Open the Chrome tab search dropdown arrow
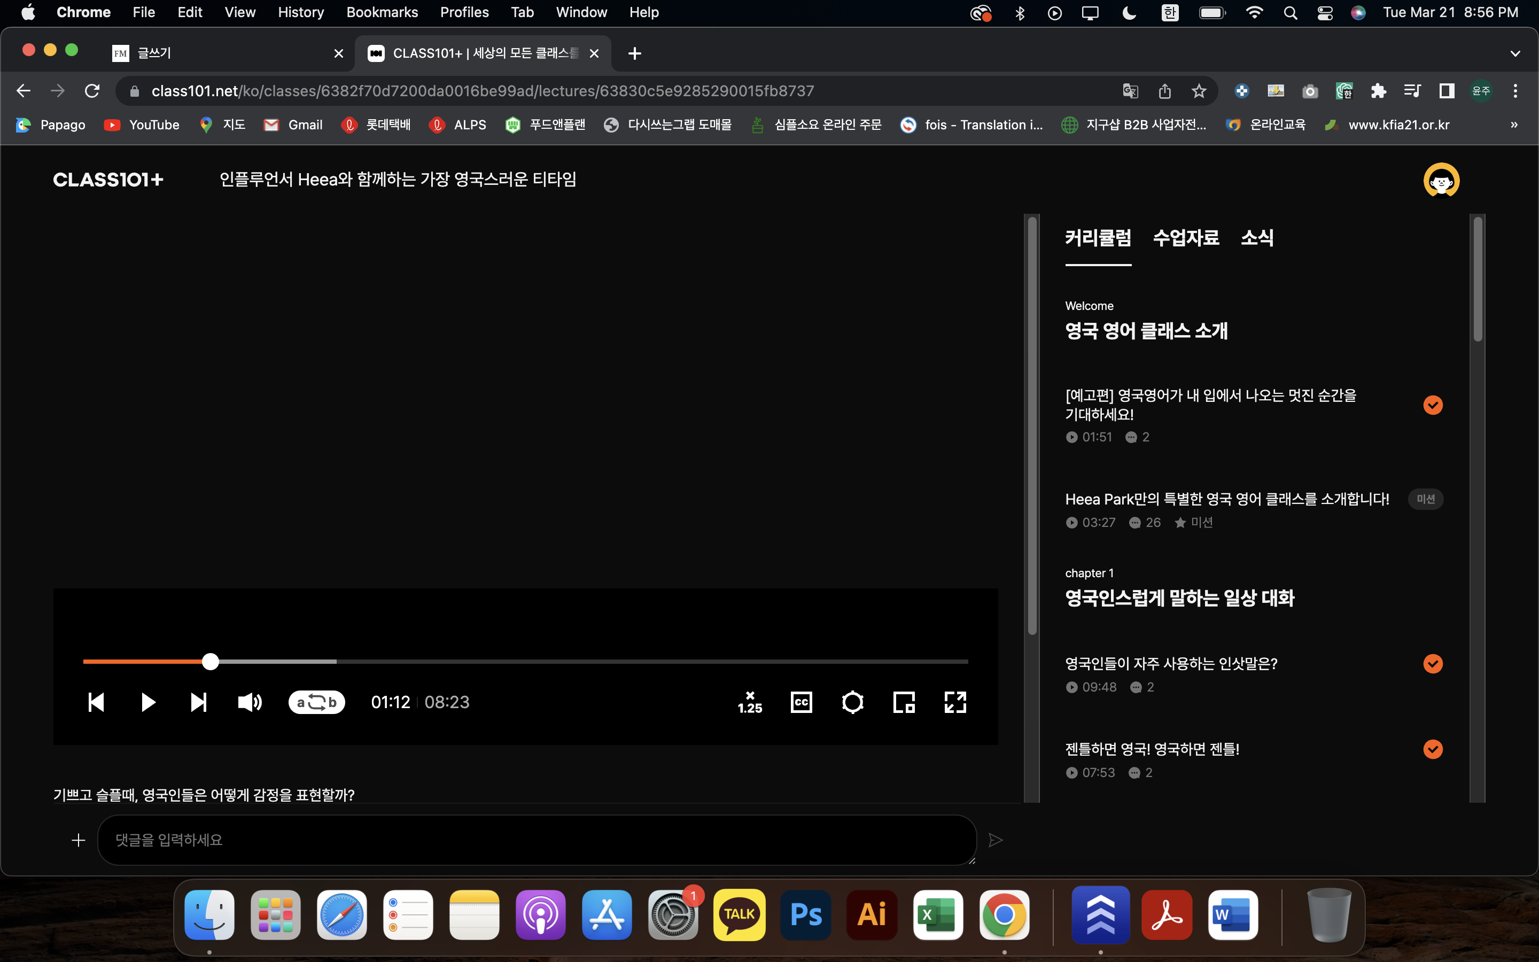This screenshot has width=1539, height=962. click(x=1515, y=53)
